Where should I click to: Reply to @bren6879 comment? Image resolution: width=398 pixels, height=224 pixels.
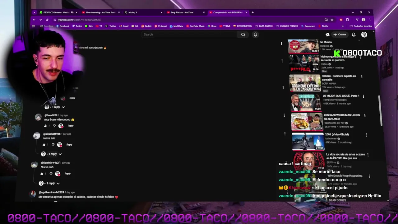pos(71,126)
